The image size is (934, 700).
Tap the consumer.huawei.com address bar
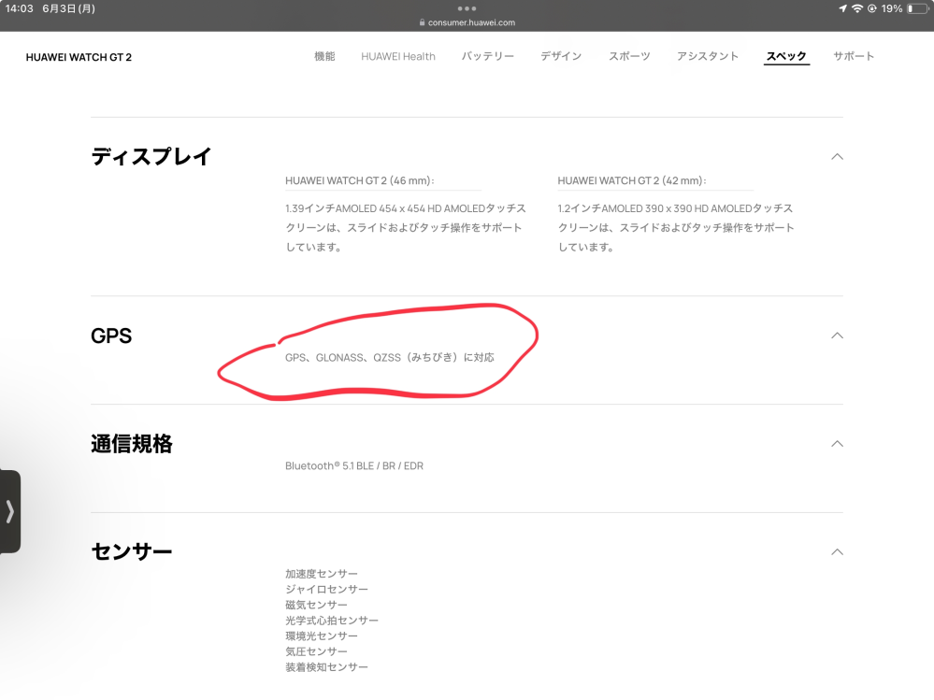point(467,23)
